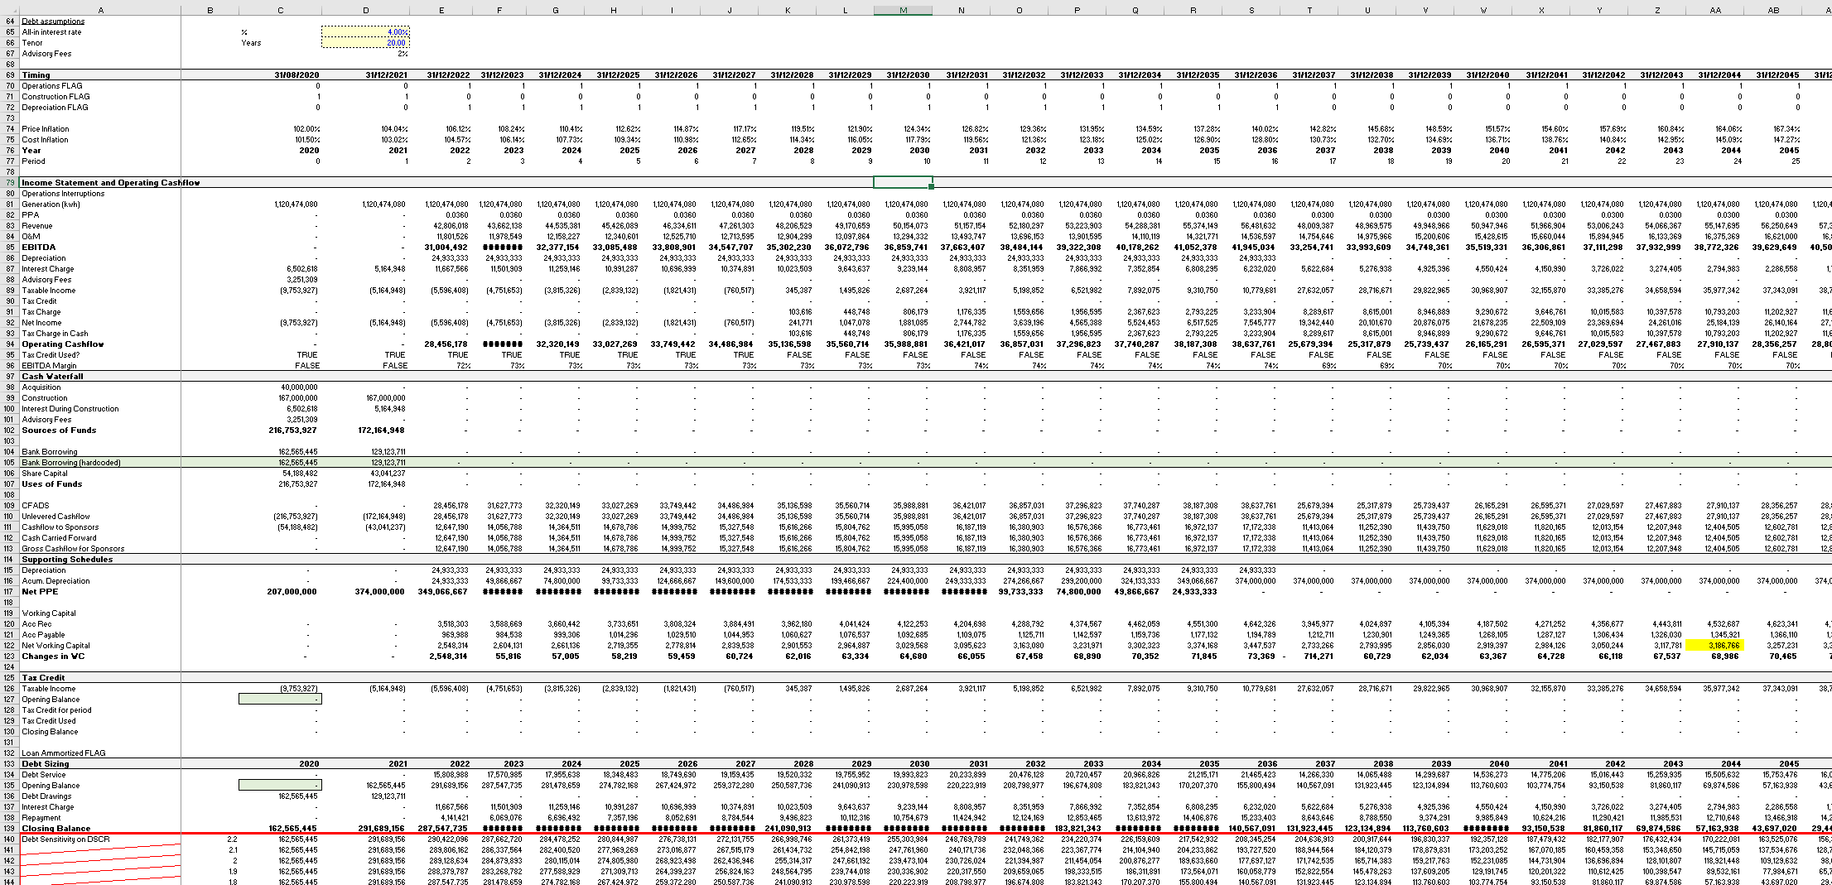Click the active cell M79
The width and height of the screenshot is (1832, 885).
click(903, 182)
